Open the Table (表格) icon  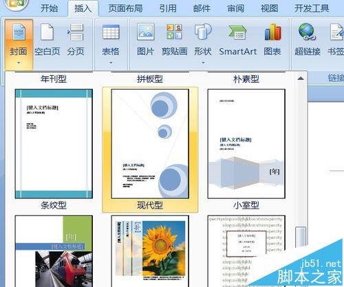(111, 32)
